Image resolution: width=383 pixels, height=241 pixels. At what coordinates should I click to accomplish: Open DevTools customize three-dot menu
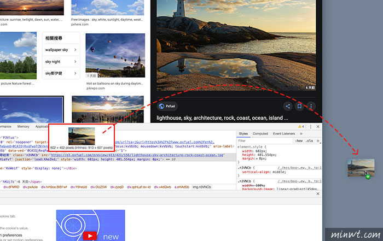click(x=311, y=127)
